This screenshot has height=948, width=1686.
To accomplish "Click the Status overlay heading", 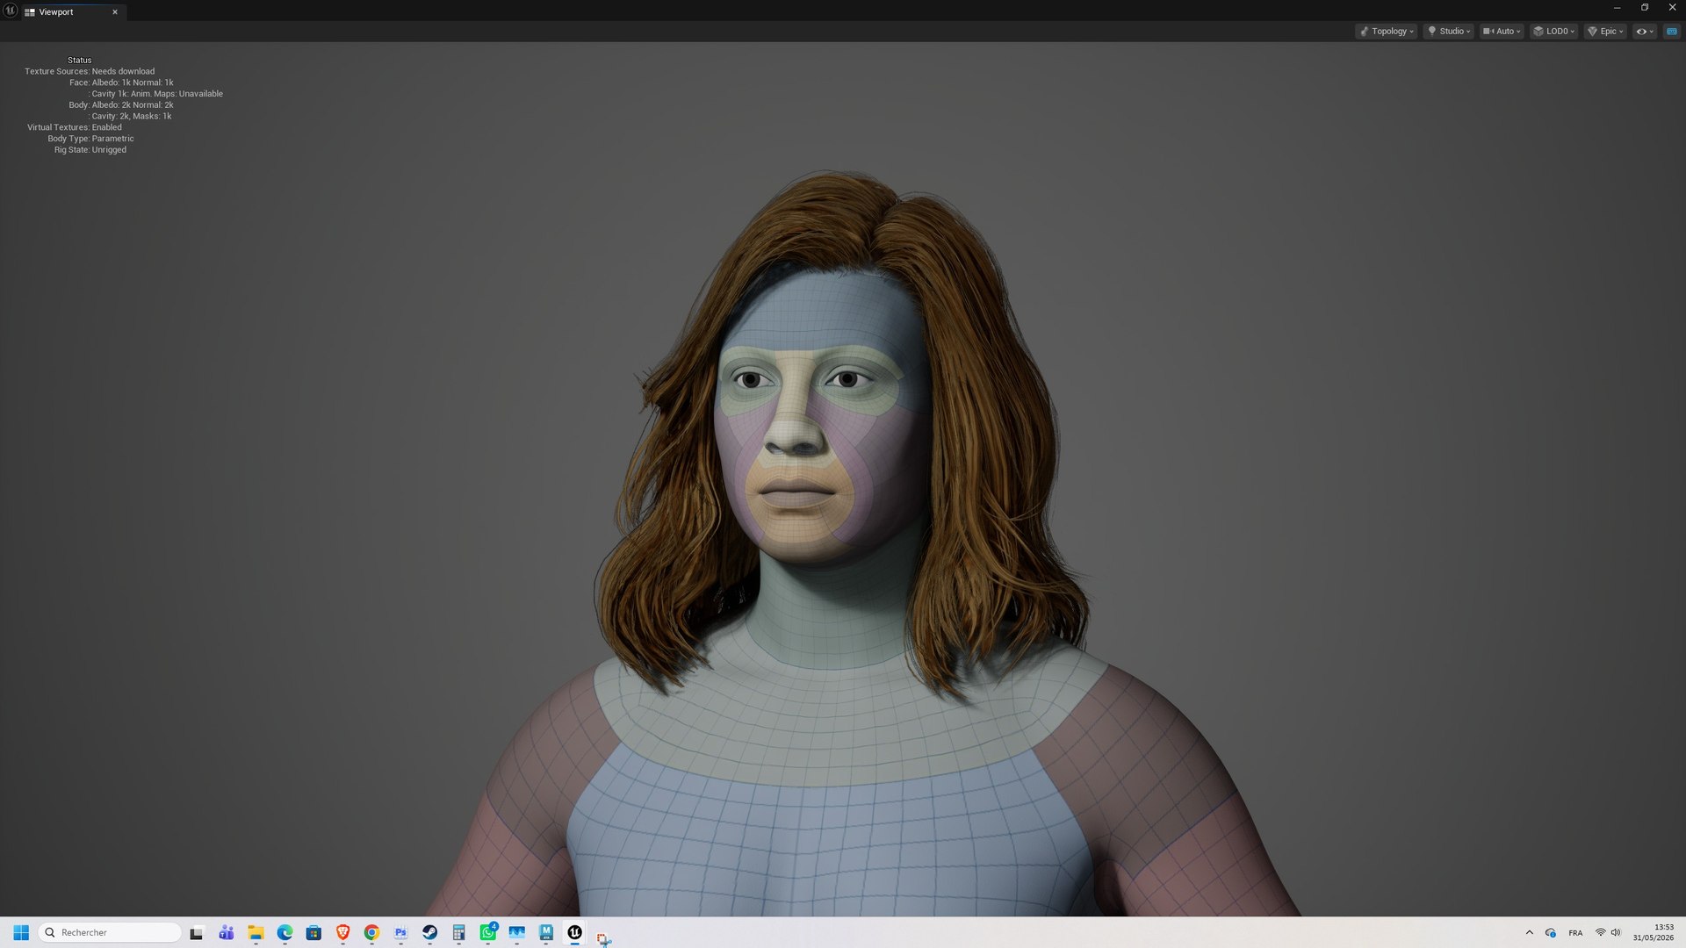I will coord(79,60).
